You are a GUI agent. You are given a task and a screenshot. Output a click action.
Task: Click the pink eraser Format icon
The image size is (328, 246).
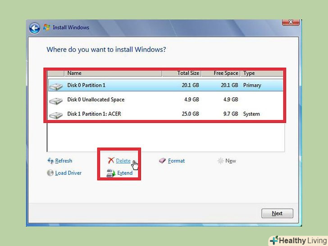pyautogui.click(x=162, y=161)
